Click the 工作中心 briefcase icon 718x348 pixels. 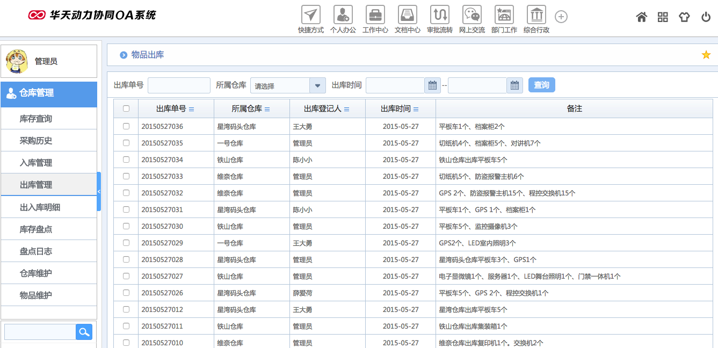pyautogui.click(x=375, y=15)
